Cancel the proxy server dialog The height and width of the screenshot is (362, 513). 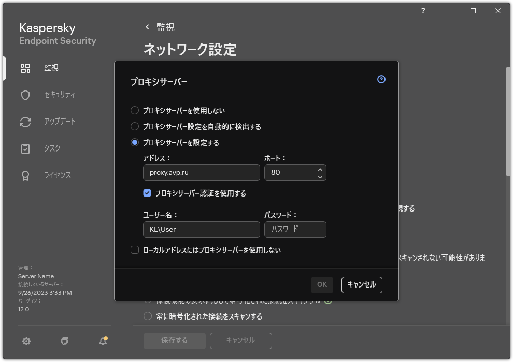click(x=361, y=284)
